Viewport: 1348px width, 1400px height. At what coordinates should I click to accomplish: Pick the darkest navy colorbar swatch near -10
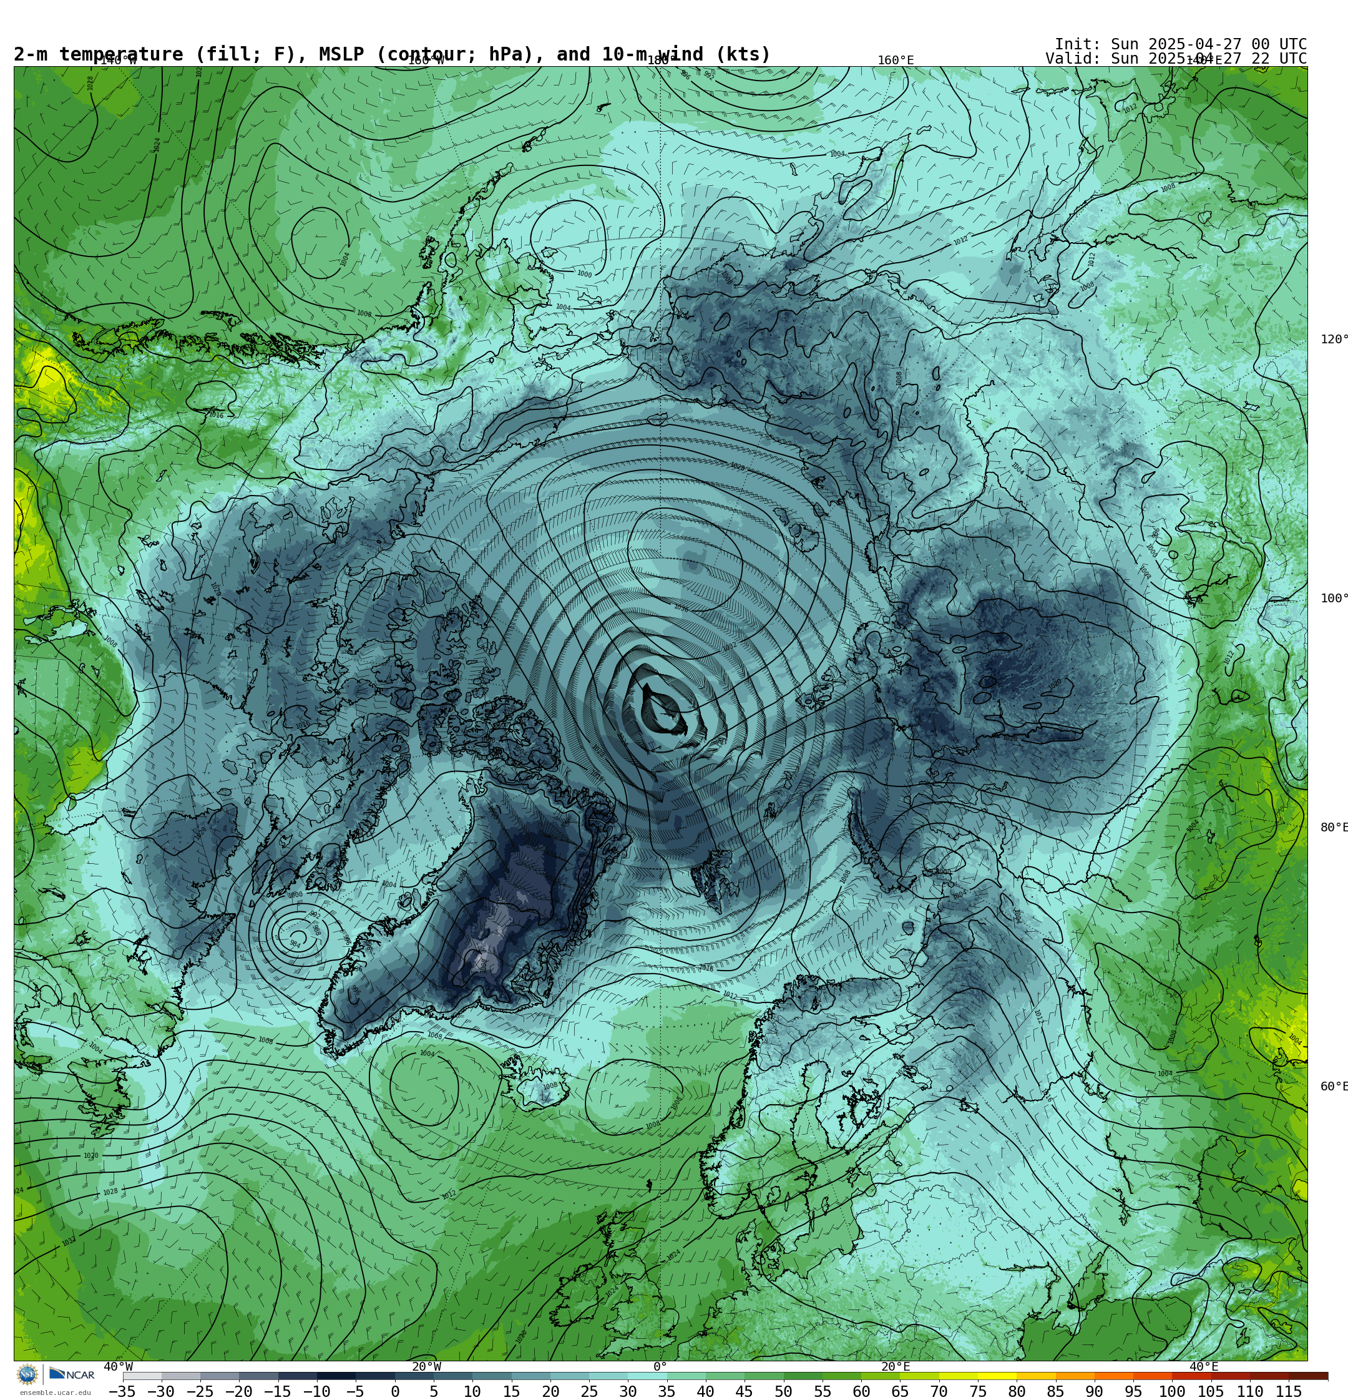pyautogui.click(x=336, y=1376)
